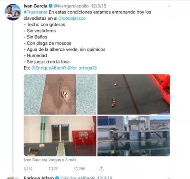Click the verified badge next to Enrique Alfaro
The height and width of the screenshot is (179, 190).
point(57,178)
